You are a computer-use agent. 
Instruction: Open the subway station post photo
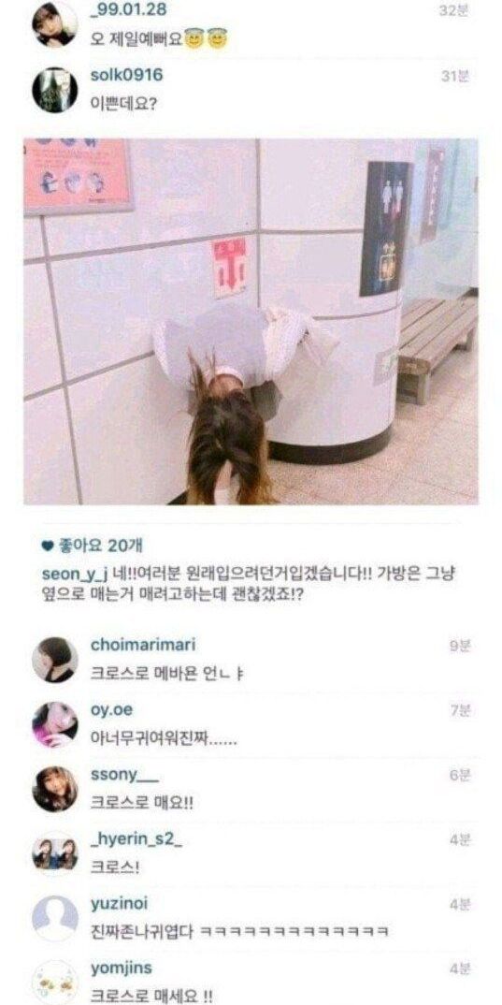[251, 322]
